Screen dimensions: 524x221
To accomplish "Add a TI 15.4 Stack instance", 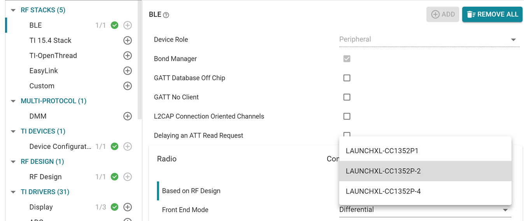I will (x=127, y=40).
